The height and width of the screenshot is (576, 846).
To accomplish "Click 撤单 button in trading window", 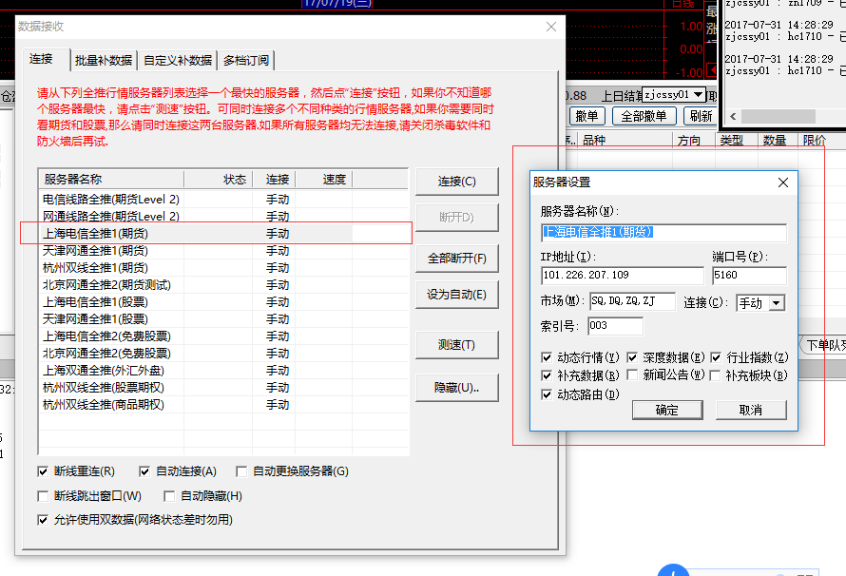I will [587, 116].
